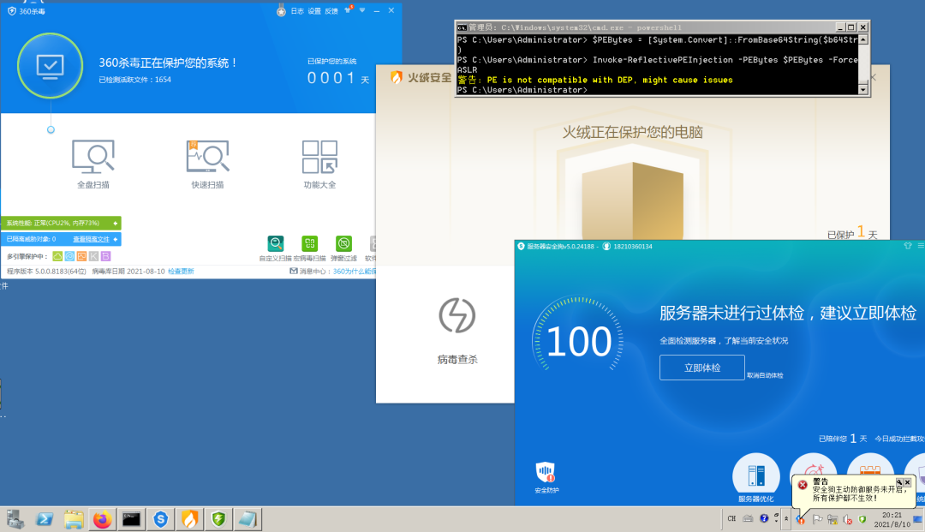This screenshot has height=532, width=925.
Task: Open the PowerShell window system menu icon
Action: click(462, 27)
